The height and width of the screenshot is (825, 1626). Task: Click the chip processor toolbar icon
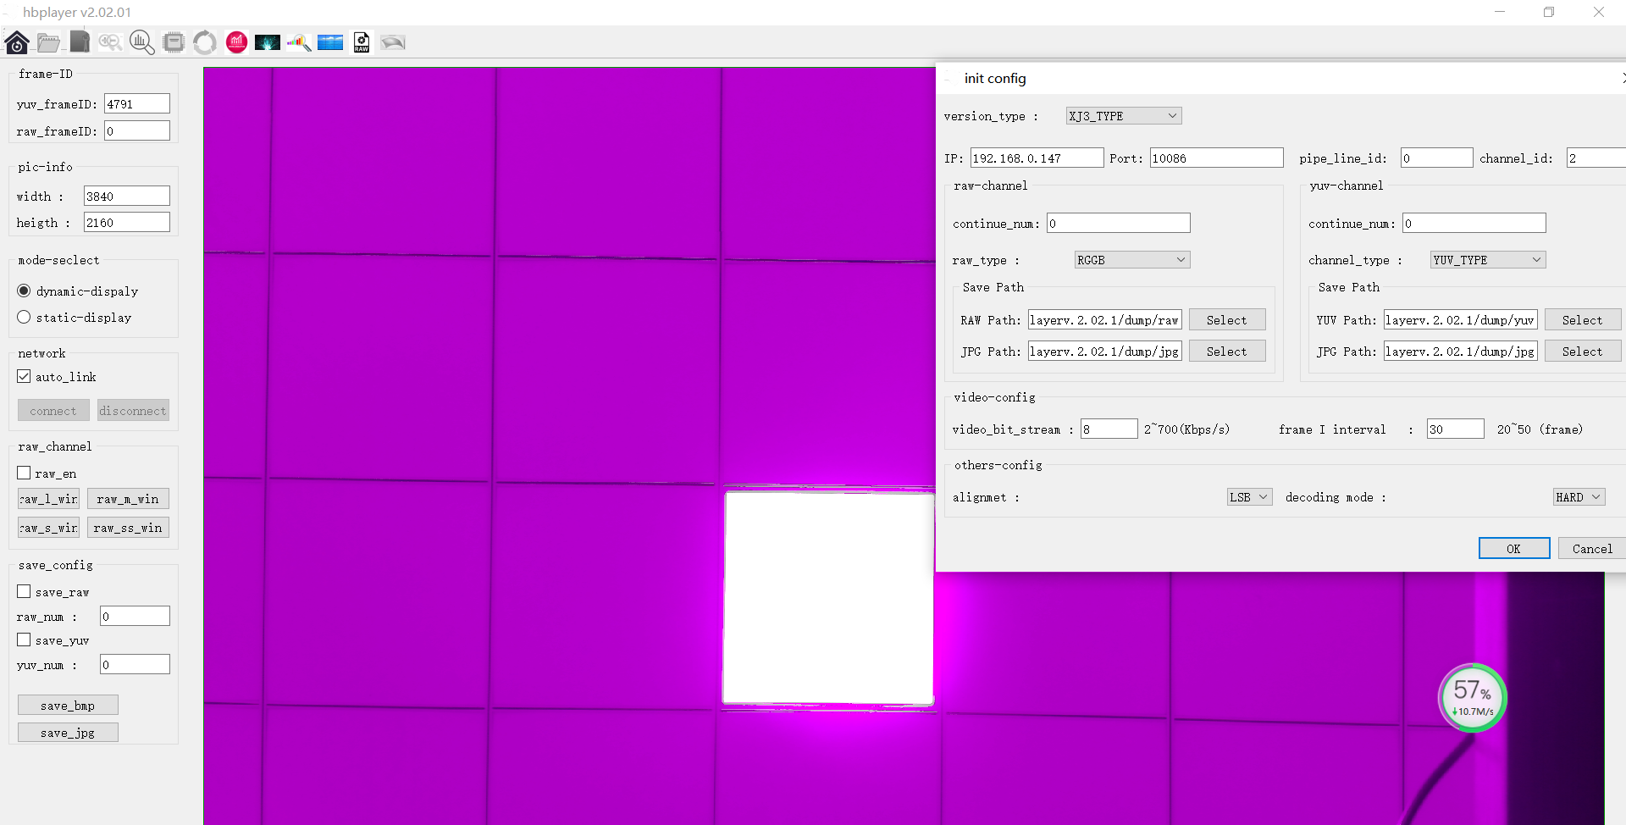point(174,42)
